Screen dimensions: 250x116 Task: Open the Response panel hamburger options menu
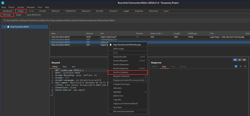245,66
